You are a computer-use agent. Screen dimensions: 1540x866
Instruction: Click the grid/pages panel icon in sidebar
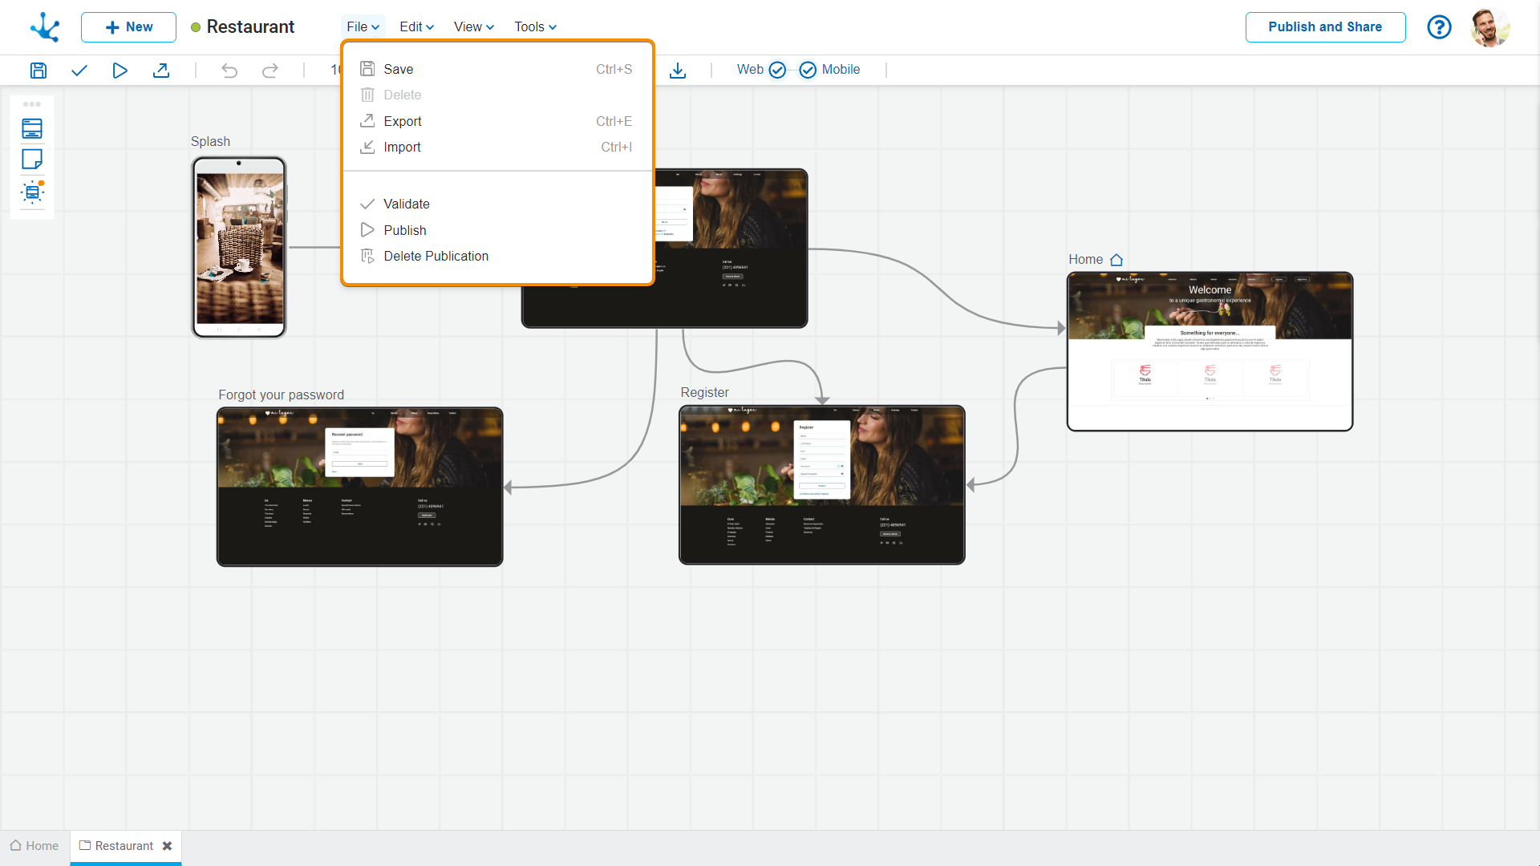32,127
